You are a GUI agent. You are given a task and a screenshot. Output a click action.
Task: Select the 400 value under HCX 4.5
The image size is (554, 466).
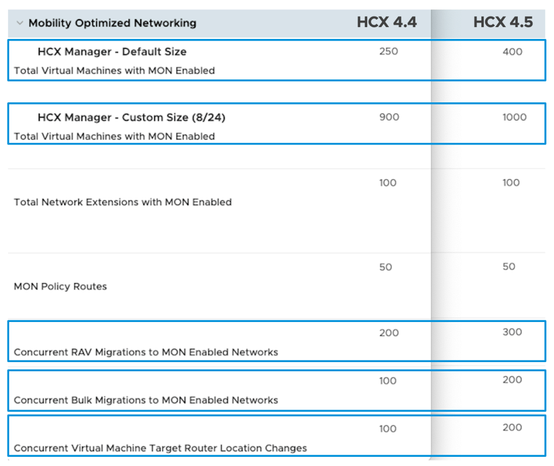512,52
